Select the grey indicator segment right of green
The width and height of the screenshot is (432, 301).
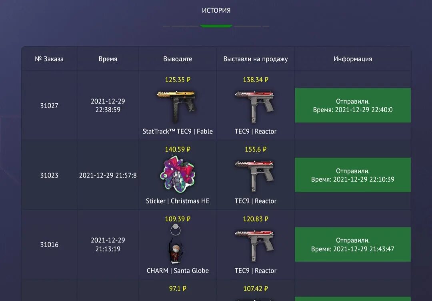pos(248,26)
